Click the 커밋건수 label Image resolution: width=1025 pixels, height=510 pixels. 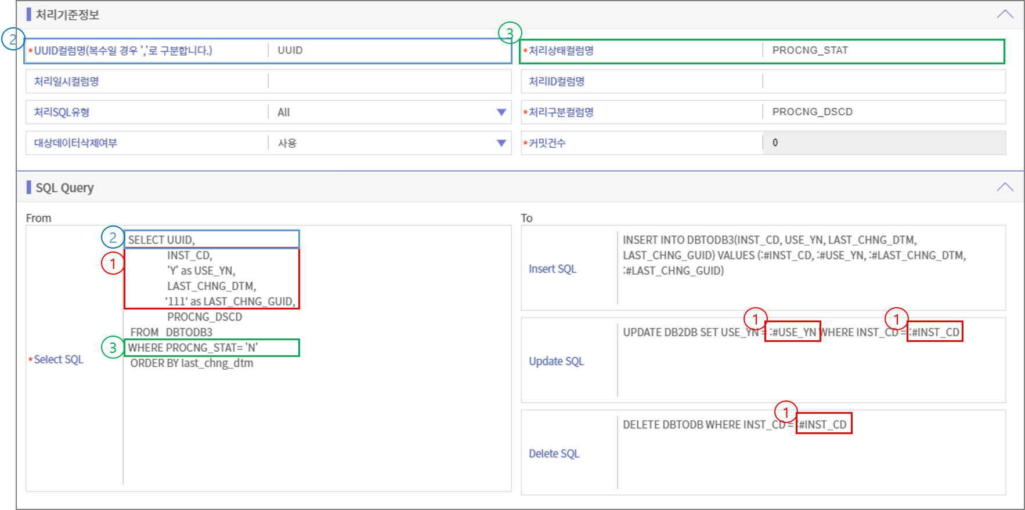547,143
